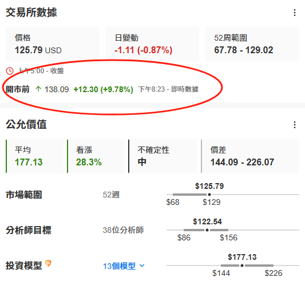This screenshot has height=285, width=305.
Task: Click the red clock icon beside 收盤 time
Action: click(x=10, y=71)
